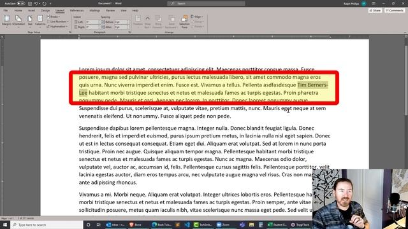This screenshot has width=408, height=229.
Task: Expand the Group dropdown
Action: 197,22
